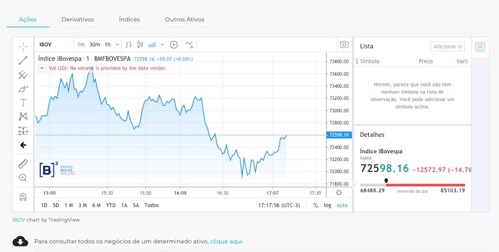Take a chart snapshot with camera icon
499x252 pixels.
[x=344, y=45]
